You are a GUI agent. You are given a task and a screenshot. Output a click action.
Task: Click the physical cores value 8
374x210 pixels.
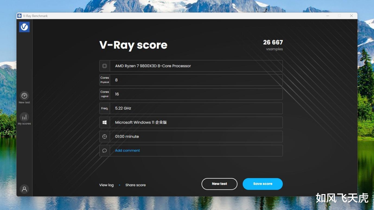tap(116, 80)
